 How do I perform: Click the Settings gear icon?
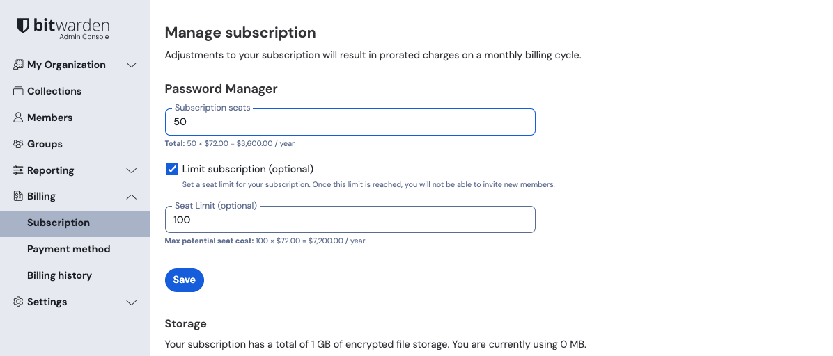pyautogui.click(x=18, y=302)
